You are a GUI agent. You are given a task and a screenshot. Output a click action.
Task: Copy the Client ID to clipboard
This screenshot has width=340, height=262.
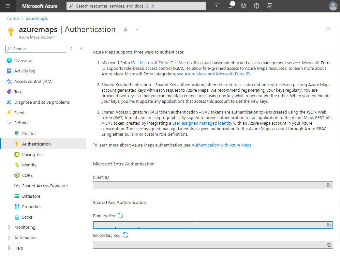329,185
